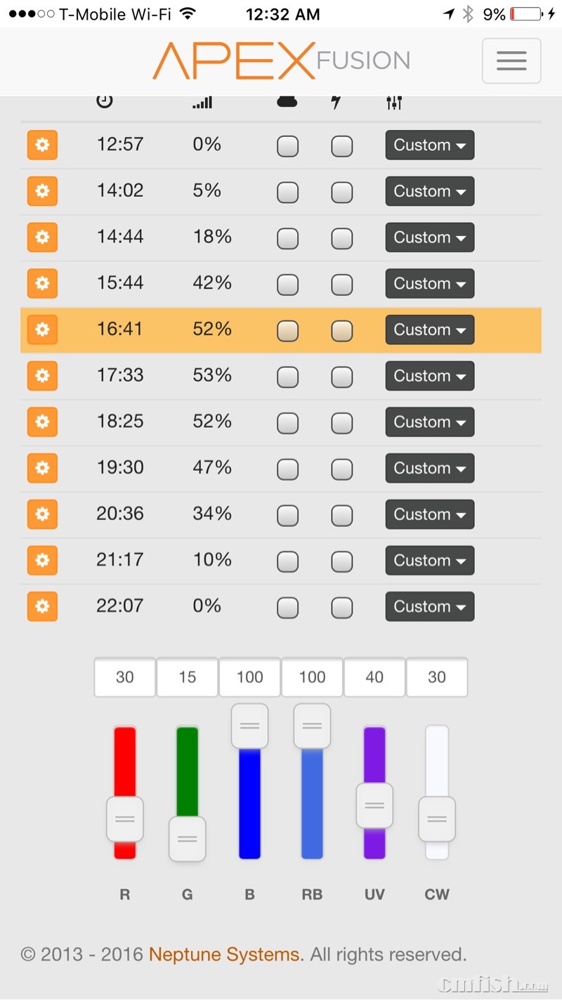Click the clock time column header icon

105,101
